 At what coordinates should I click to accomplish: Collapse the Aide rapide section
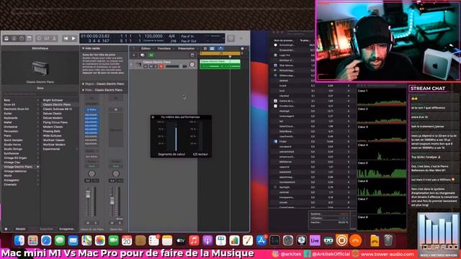pyautogui.click(x=84, y=48)
